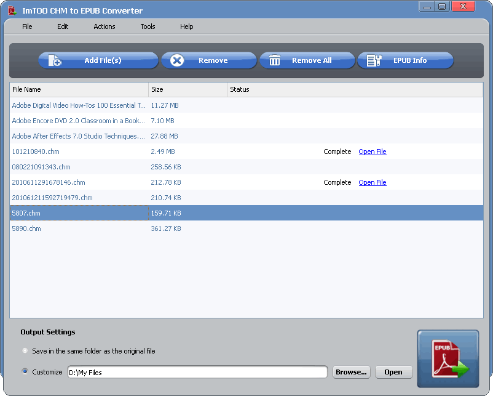Image resolution: width=493 pixels, height=396 pixels.
Task: Close the ImTOO converter window
Action: (463, 6)
